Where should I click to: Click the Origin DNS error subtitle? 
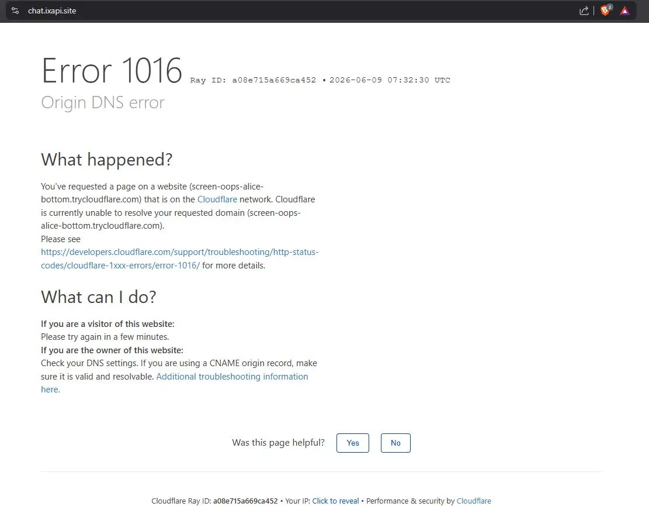click(103, 102)
